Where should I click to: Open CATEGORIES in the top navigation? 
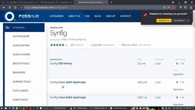[56, 16]
